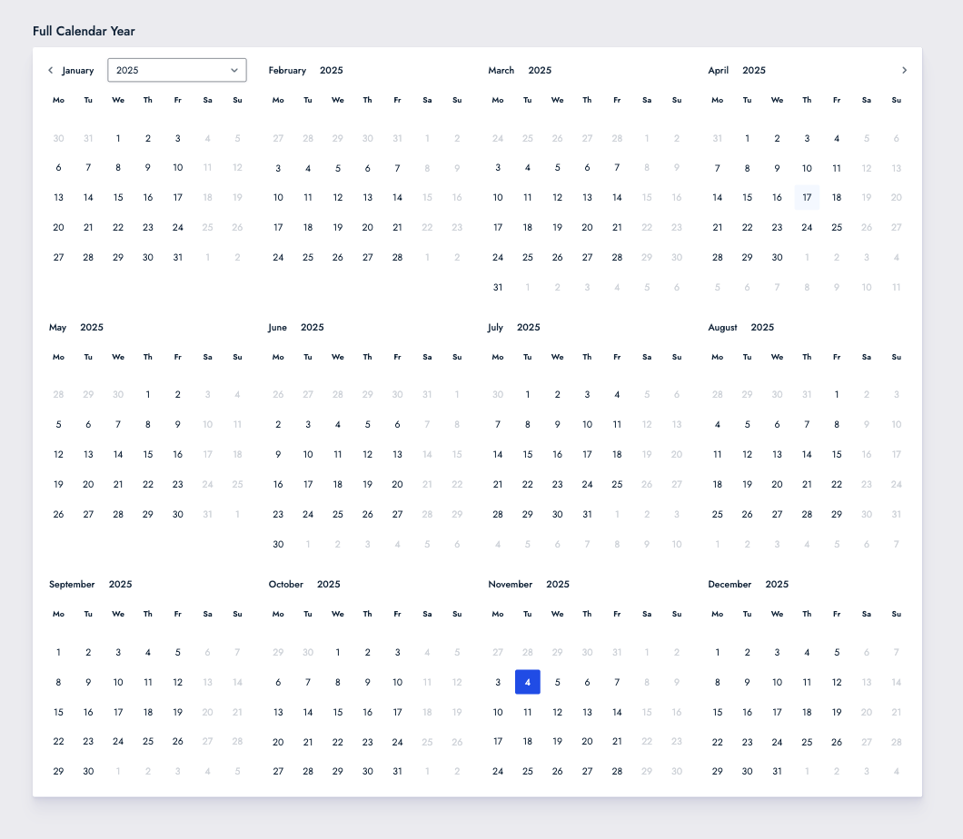Choose December 31 date cell
Viewport: 963px width, 839px height.
click(x=777, y=771)
